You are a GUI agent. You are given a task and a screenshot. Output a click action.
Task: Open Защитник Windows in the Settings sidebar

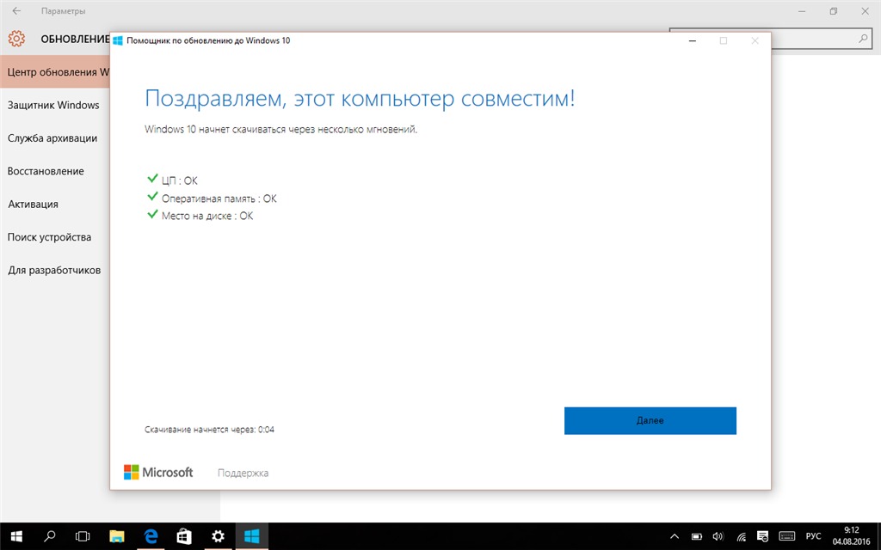point(55,105)
